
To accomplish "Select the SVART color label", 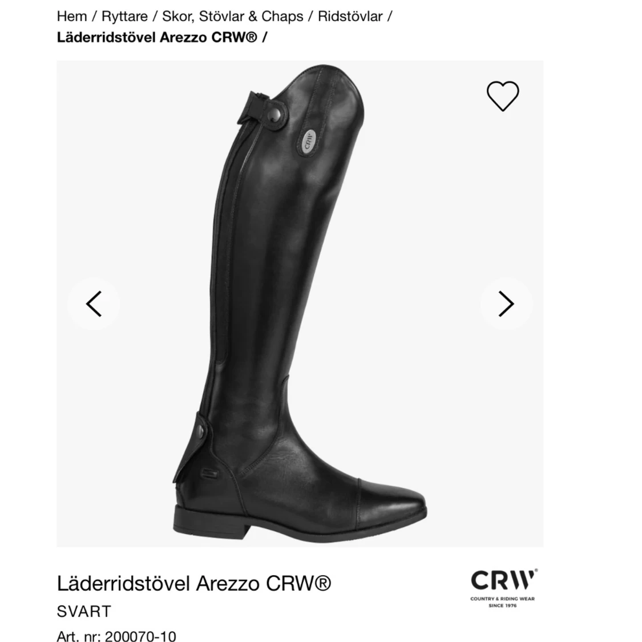I will [84, 611].
